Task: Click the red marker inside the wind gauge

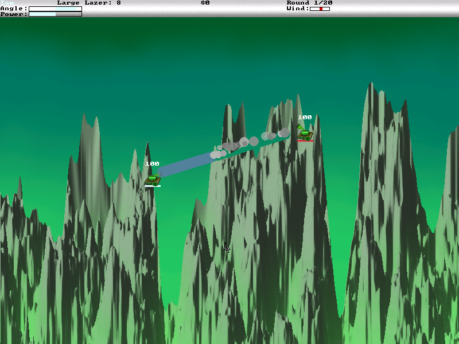Action: [321, 9]
